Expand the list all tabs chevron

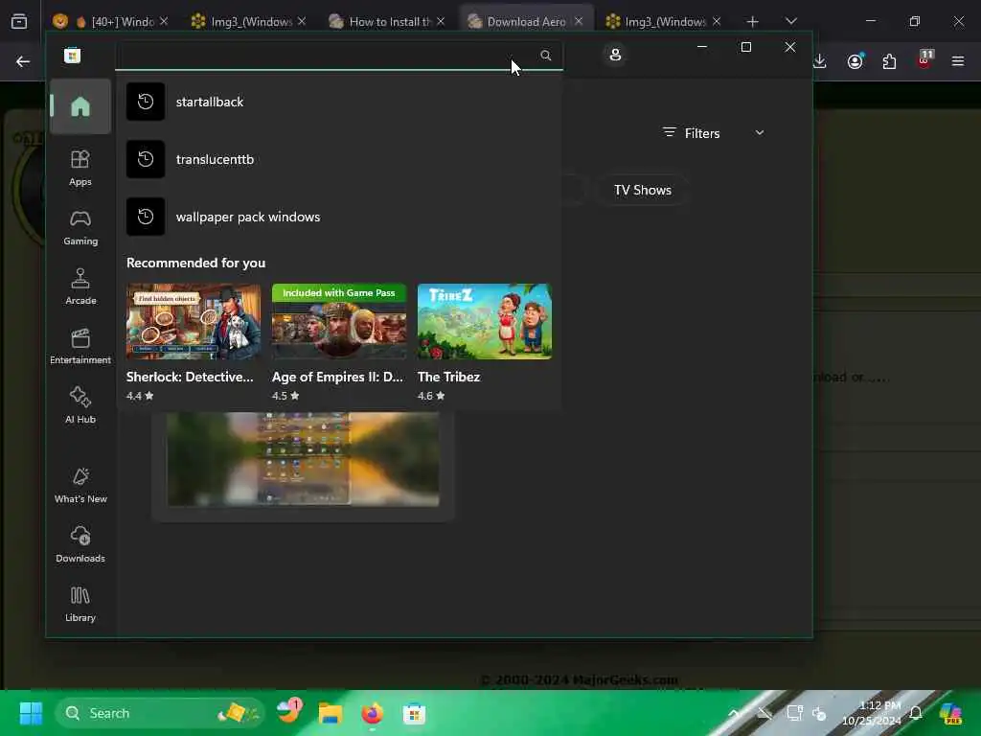[x=791, y=21]
